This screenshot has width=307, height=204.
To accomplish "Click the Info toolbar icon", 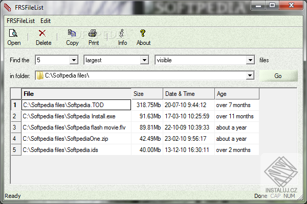I will click(122, 33).
